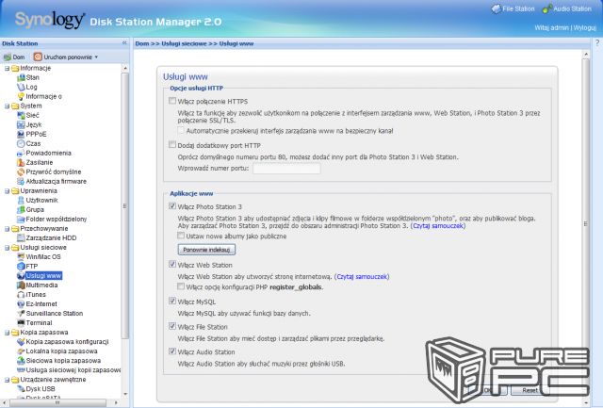
Task: Click the Dysk USB icon
Action: 21,389
